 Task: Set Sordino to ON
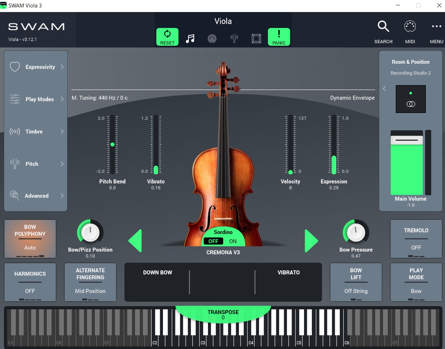pyautogui.click(x=233, y=241)
